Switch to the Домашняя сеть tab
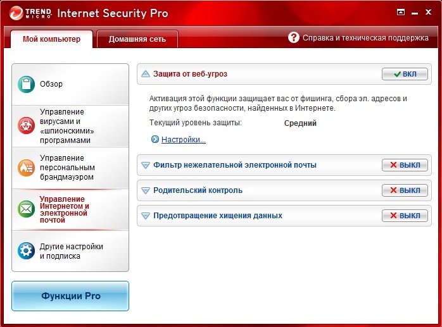442x327 pixels. click(137, 39)
